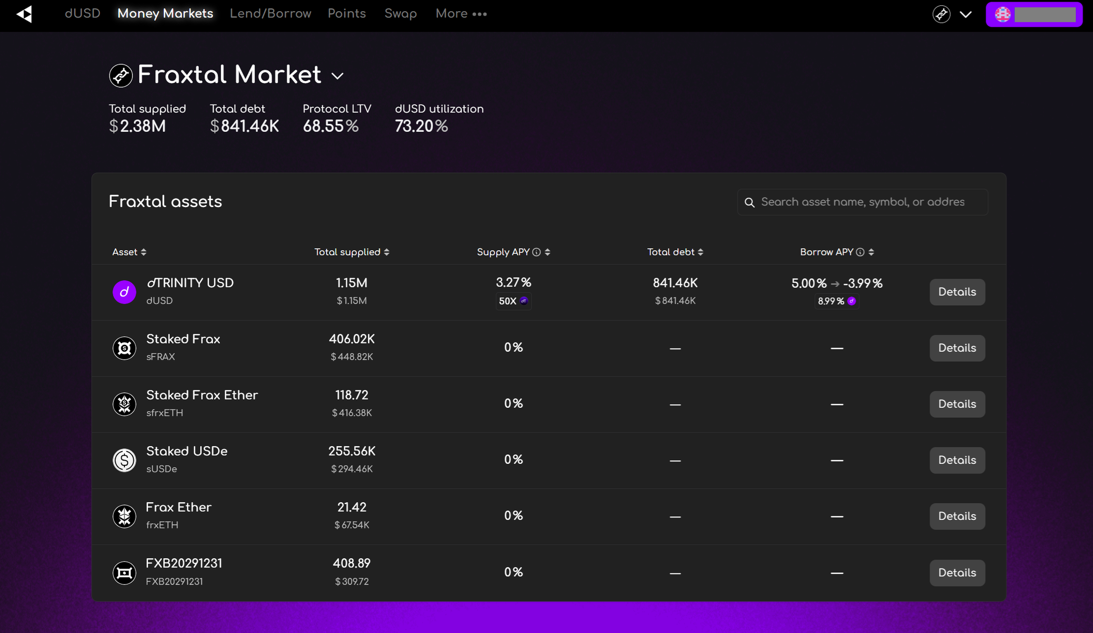The width and height of the screenshot is (1093, 633).
Task: Click the asset search field
Action: (862, 202)
